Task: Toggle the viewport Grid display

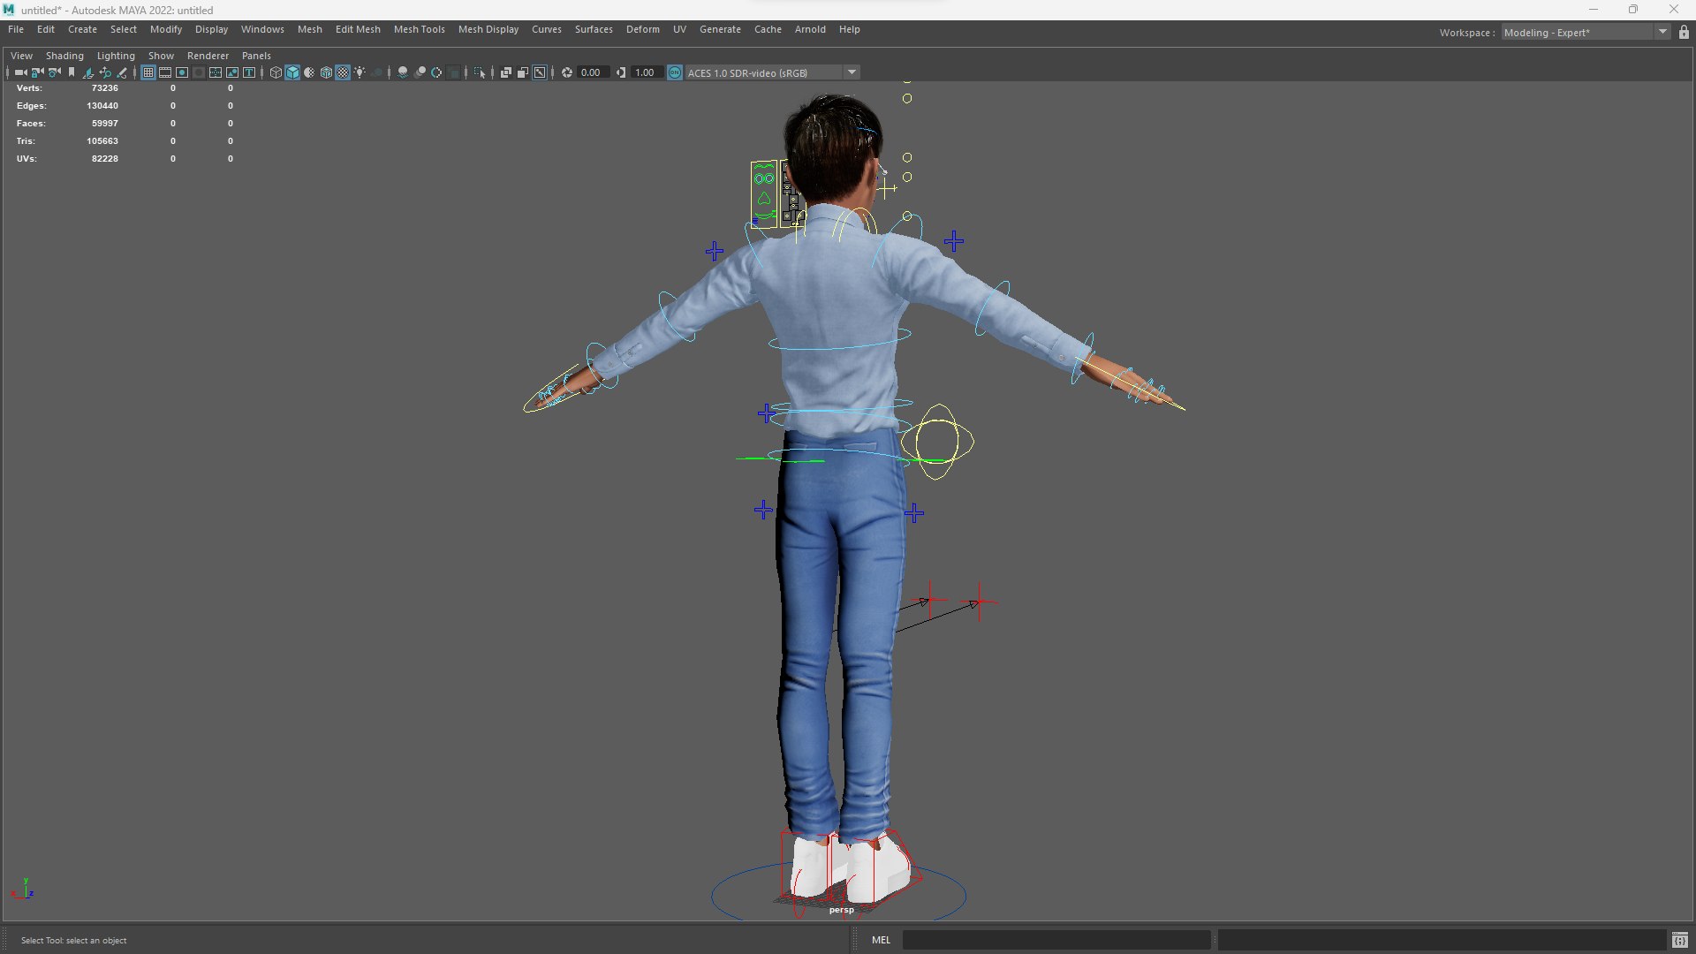Action: click(148, 72)
